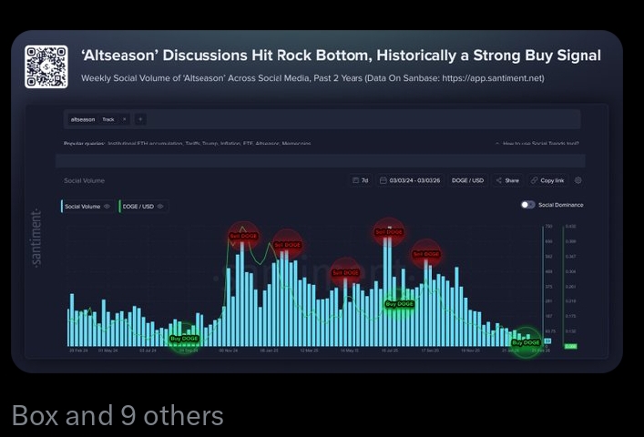Click the QR code thumbnail
Image resolution: width=644 pixels, height=437 pixels.
click(x=46, y=66)
